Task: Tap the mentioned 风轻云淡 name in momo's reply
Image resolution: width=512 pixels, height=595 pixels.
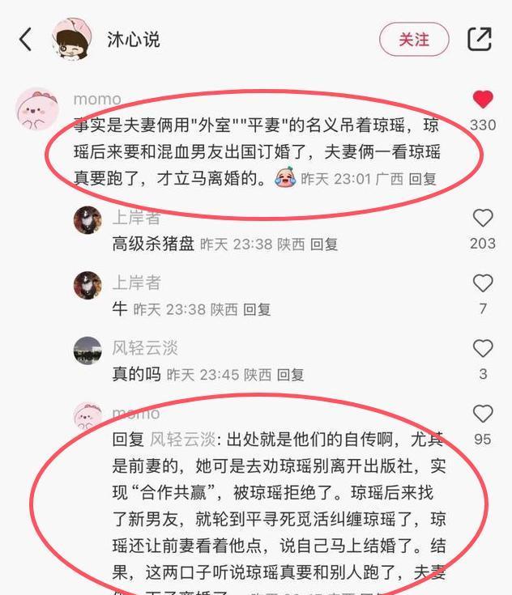Action: click(183, 440)
